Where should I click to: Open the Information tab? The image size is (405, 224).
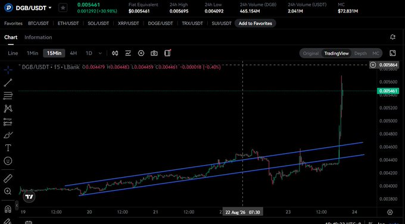click(38, 37)
